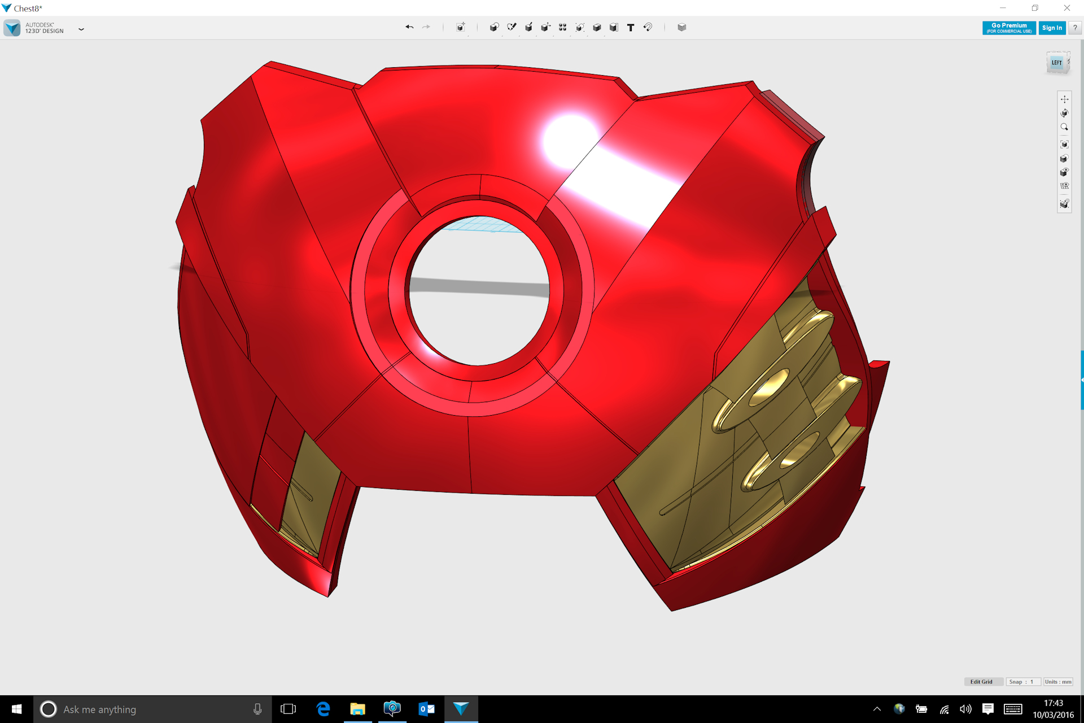The width and height of the screenshot is (1084, 723).
Task: Show hidden system tray icons
Action: tap(877, 709)
